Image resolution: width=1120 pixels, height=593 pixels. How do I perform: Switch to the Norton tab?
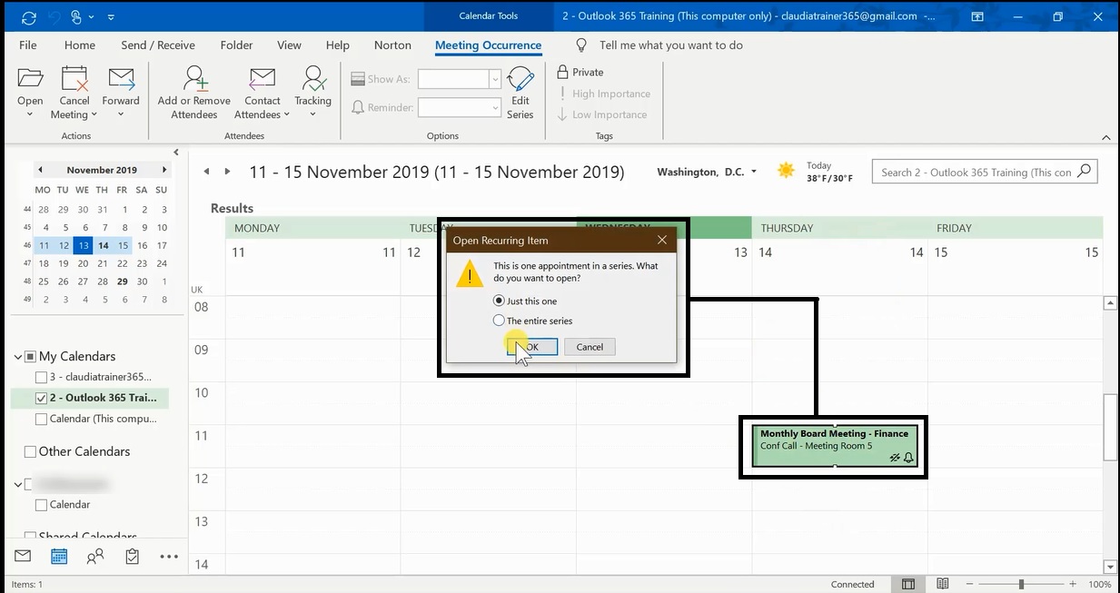pos(392,44)
